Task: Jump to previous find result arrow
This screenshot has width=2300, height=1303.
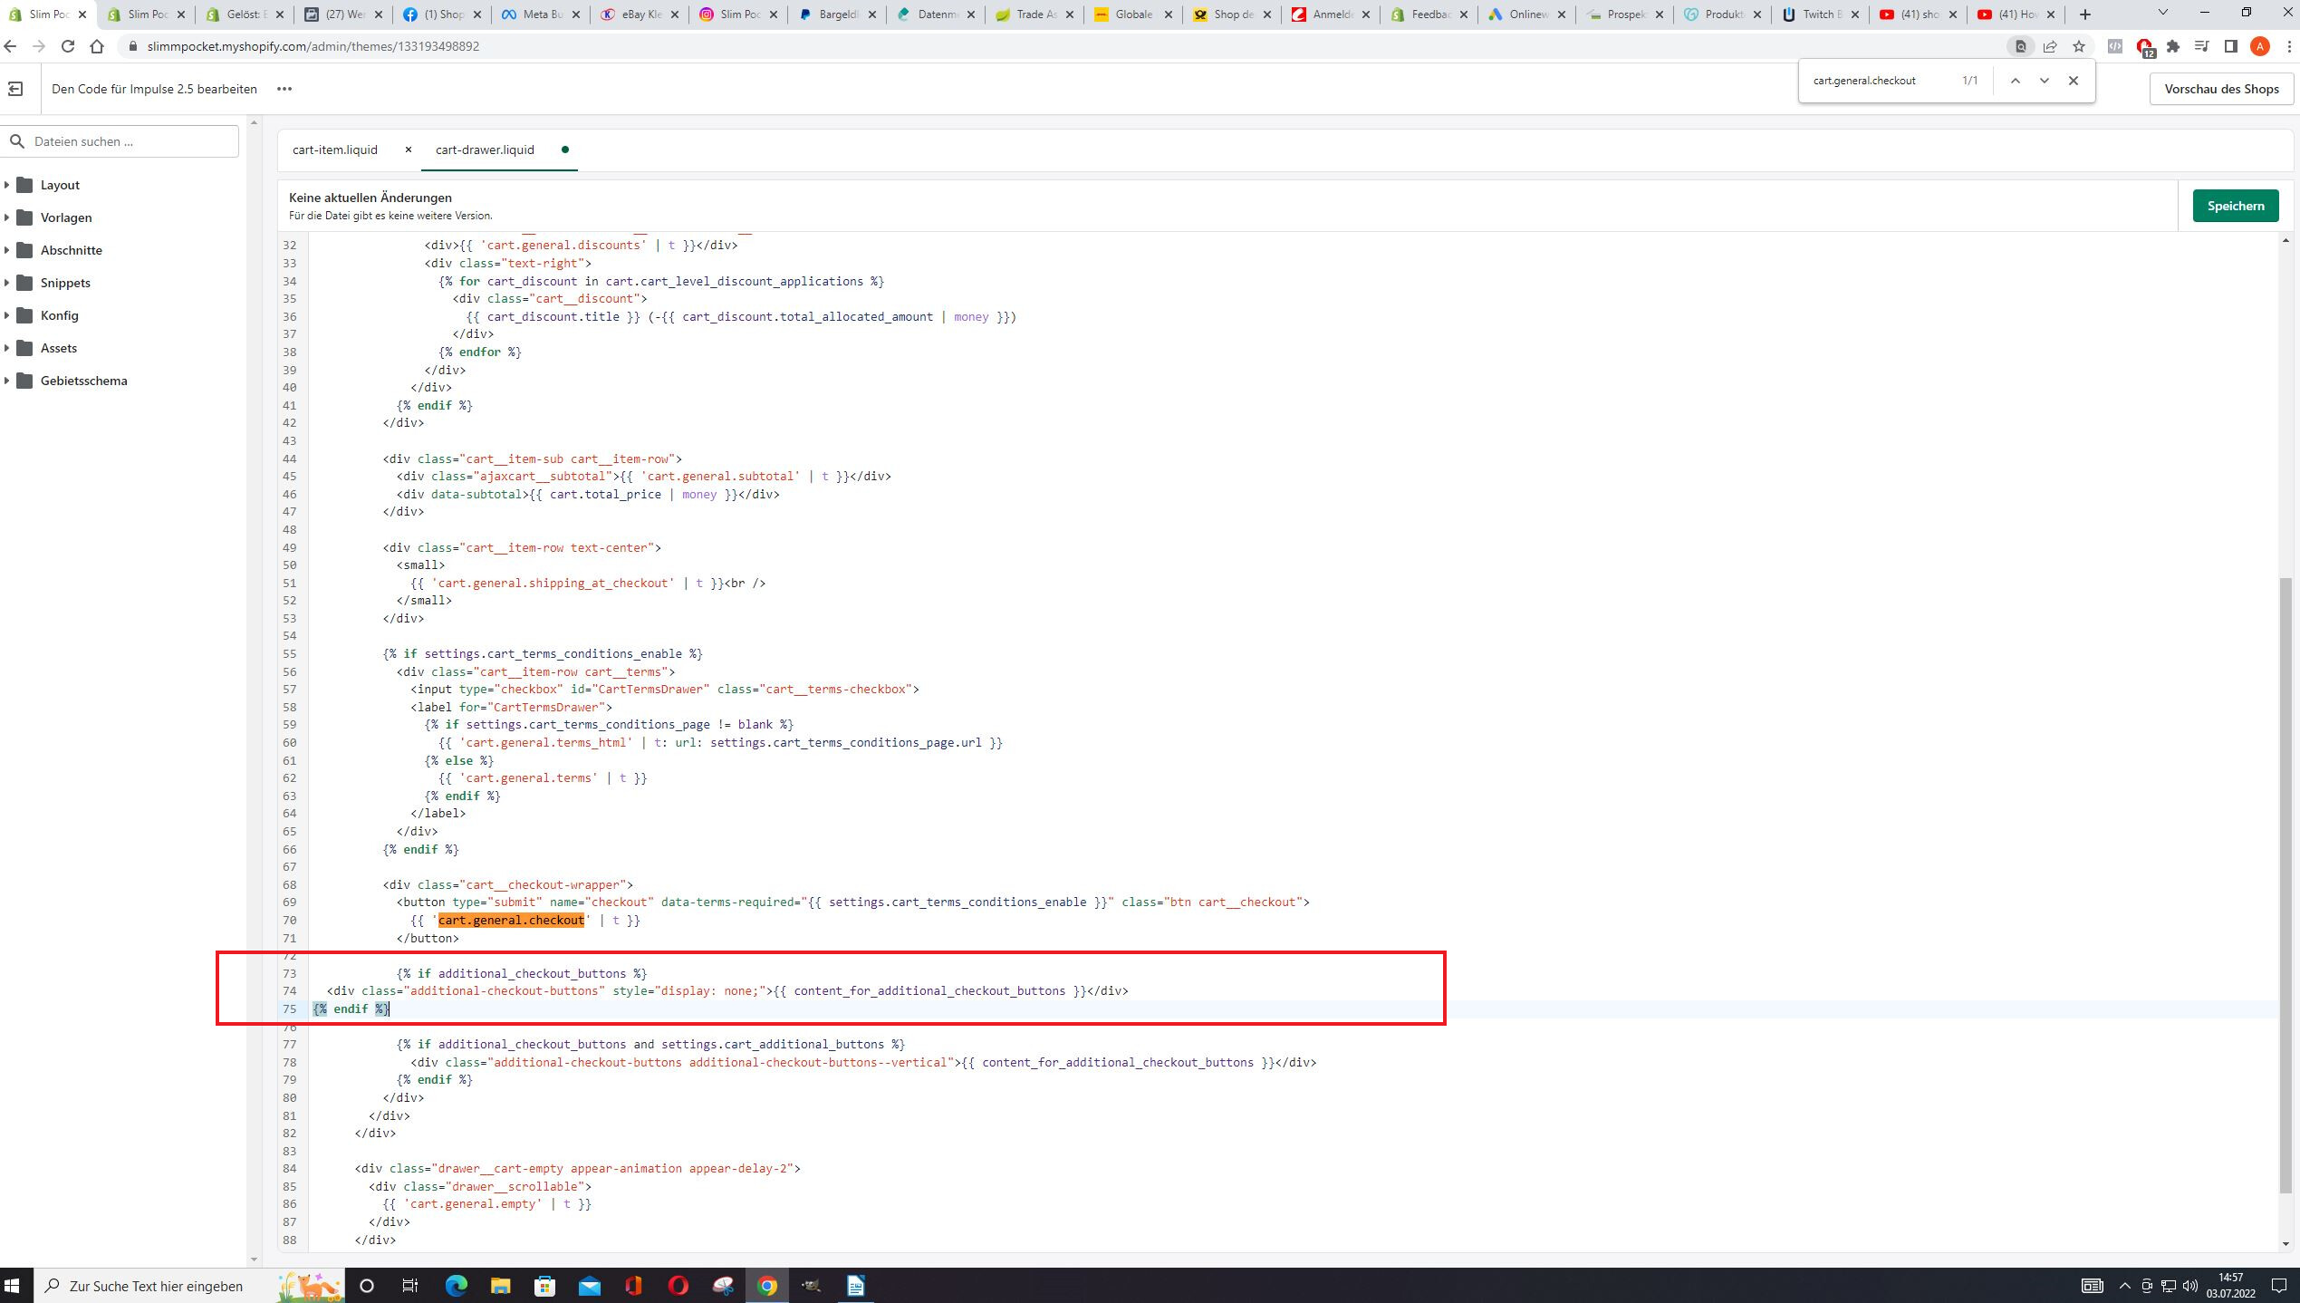Action: coord(2015,81)
